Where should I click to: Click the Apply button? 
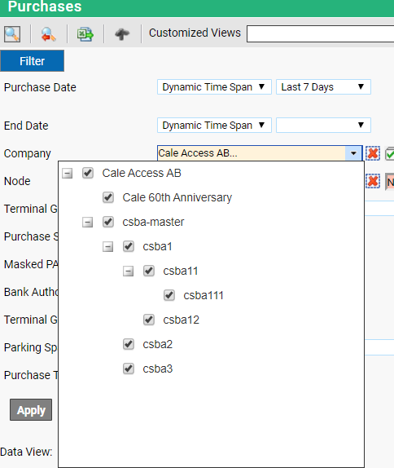(x=31, y=410)
